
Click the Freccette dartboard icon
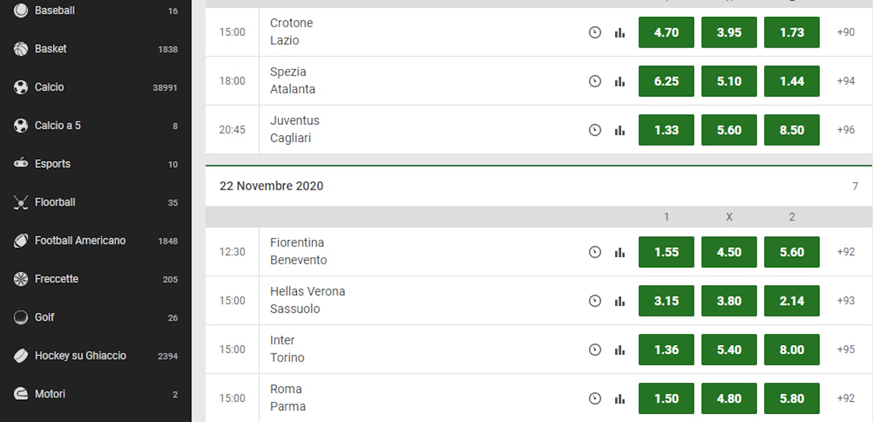[21, 279]
